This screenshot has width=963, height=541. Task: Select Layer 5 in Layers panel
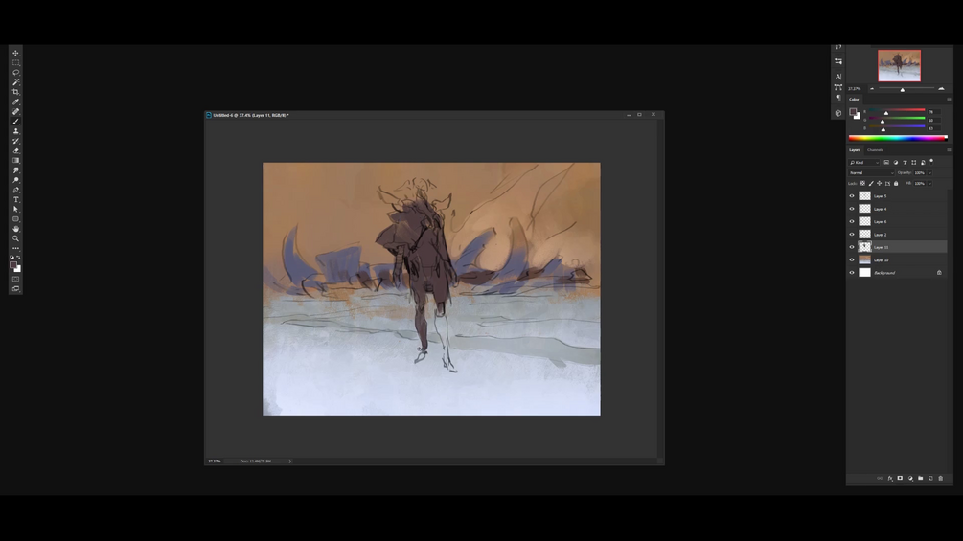[897, 196]
